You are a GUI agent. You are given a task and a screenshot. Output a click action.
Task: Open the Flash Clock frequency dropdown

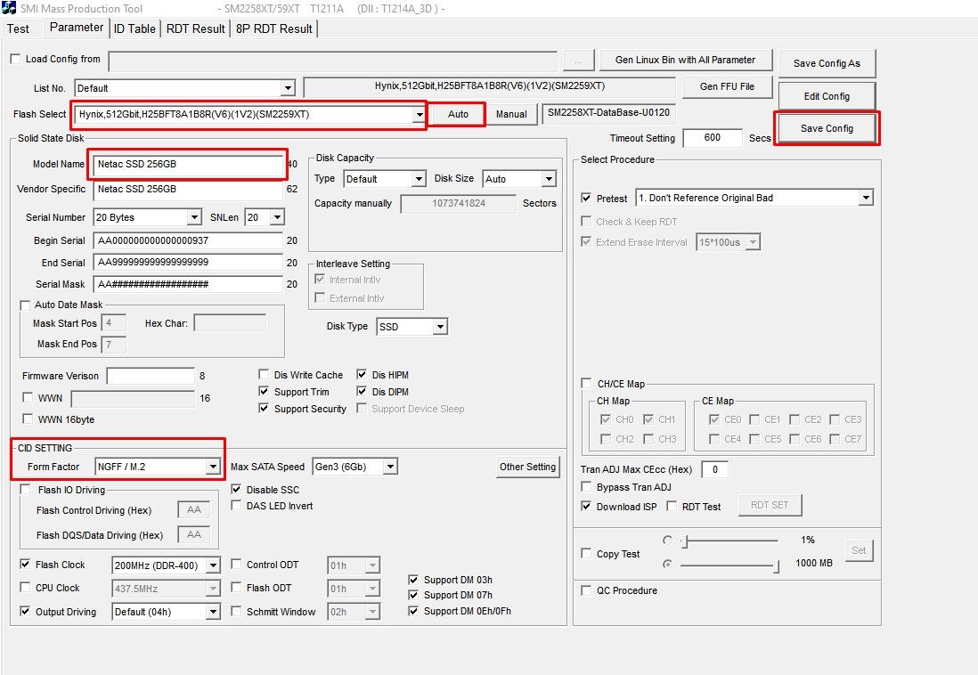[213, 565]
